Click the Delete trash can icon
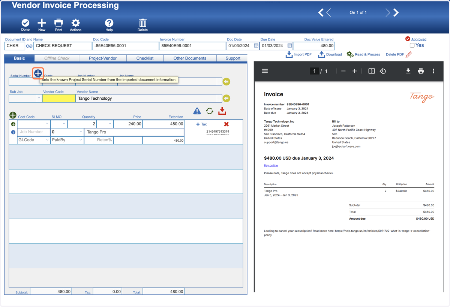This screenshot has width=450, height=307. (142, 23)
